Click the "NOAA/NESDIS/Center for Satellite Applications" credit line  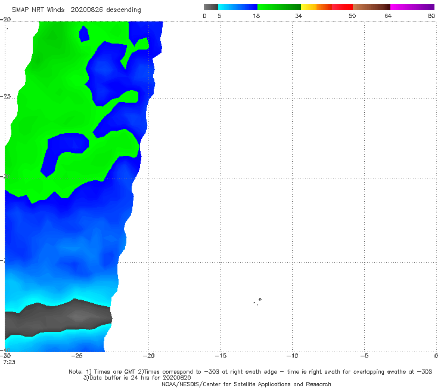[246, 384]
